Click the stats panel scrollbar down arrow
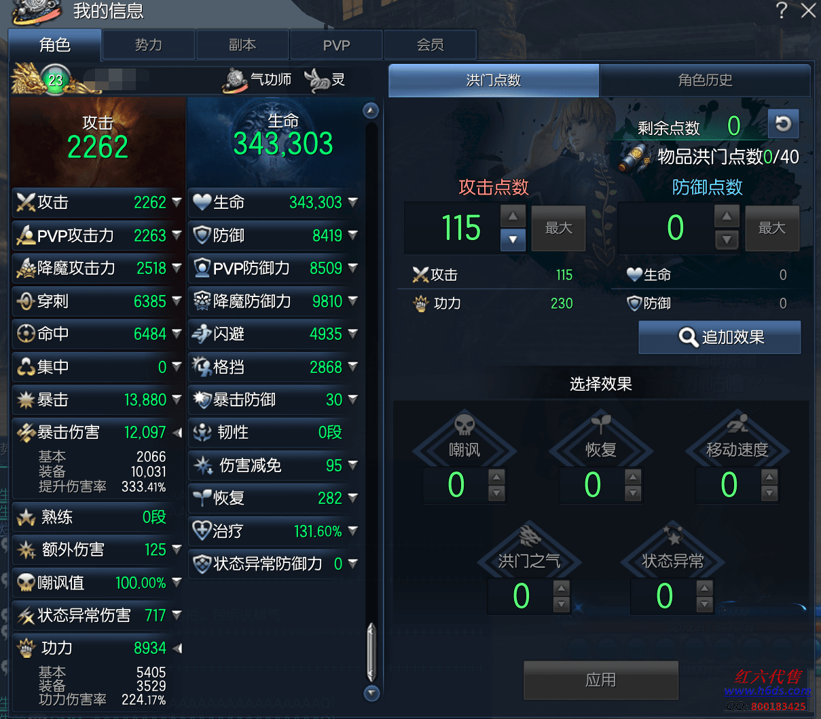The image size is (821, 719). 371,693
